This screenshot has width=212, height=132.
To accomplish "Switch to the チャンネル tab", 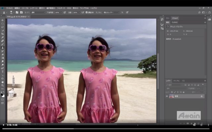I will tap(176, 81).
